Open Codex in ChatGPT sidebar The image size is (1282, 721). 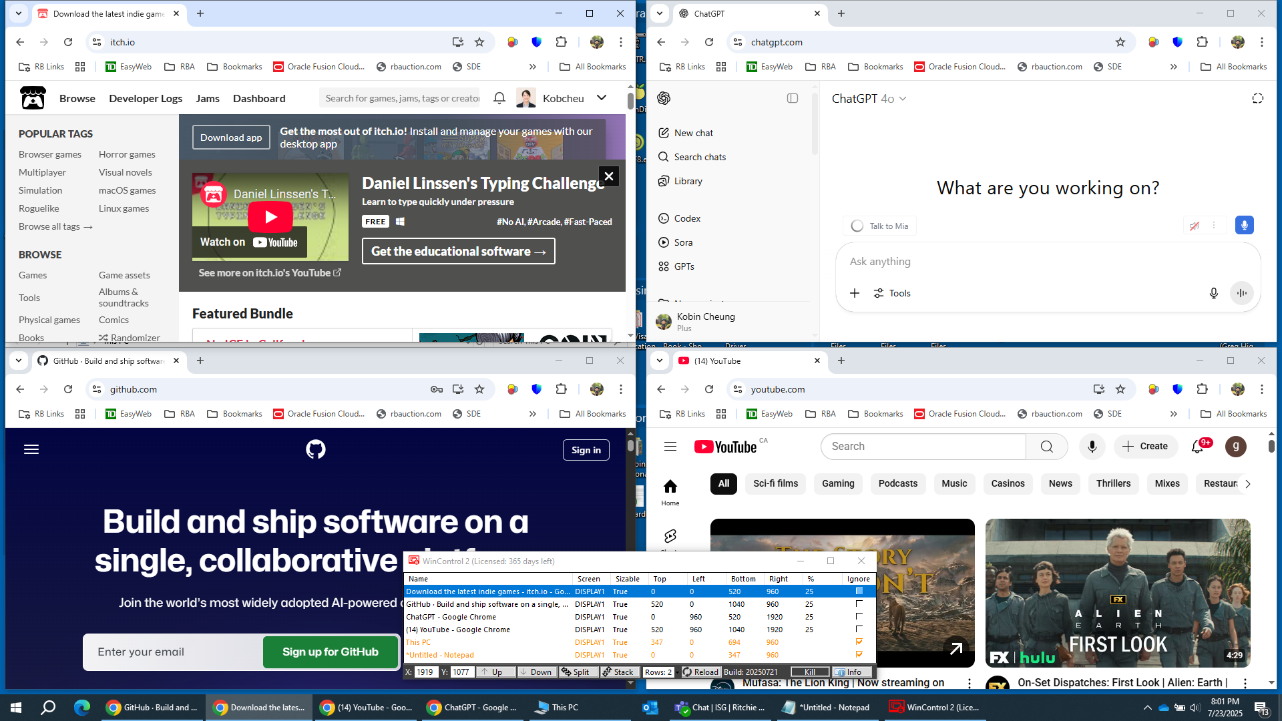(680, 218)
